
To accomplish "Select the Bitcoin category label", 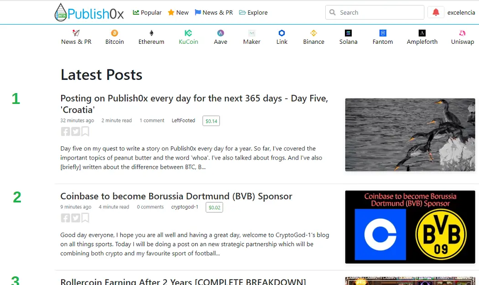I will click(x=115, y=41).
